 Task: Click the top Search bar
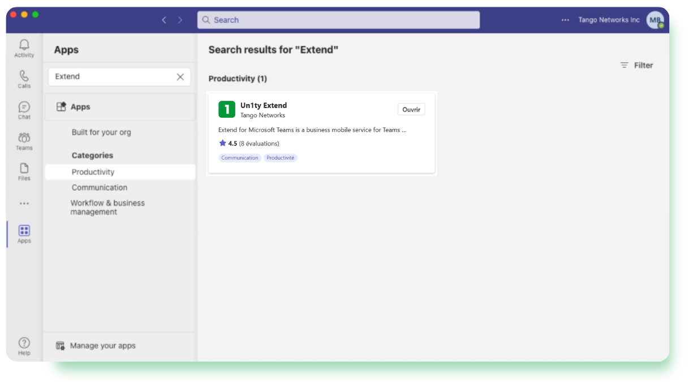(338, 20)
